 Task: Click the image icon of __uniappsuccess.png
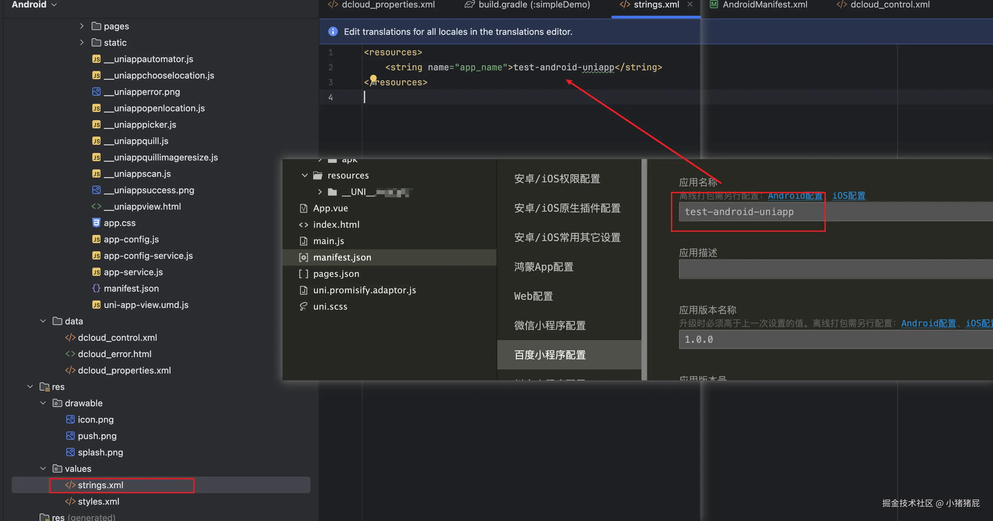pyautogui.click(x=96, y=190)
